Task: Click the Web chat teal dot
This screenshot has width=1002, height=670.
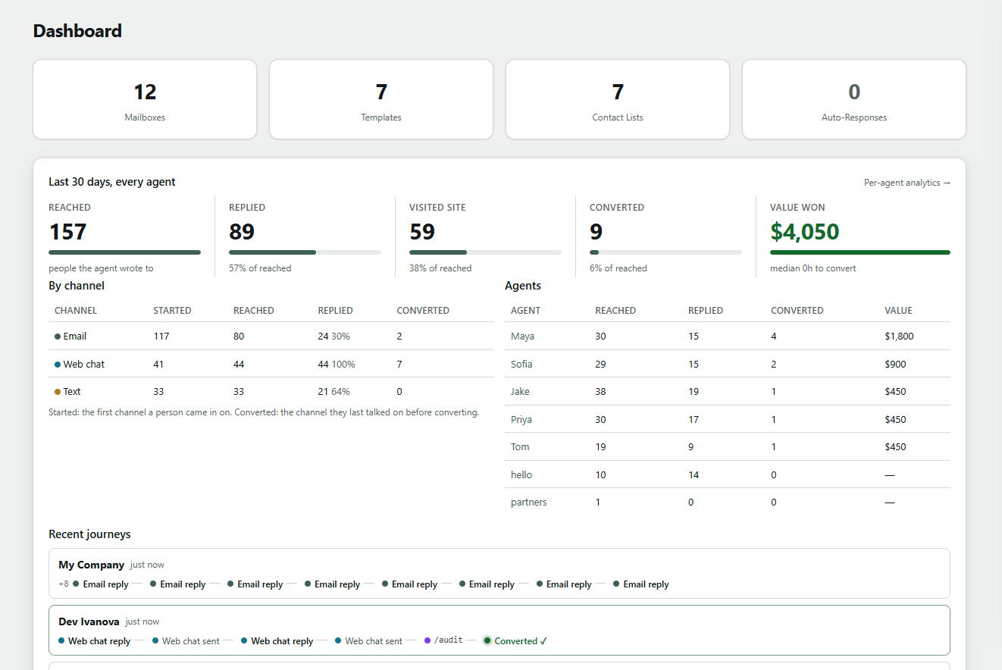Action: pos(58,365)
